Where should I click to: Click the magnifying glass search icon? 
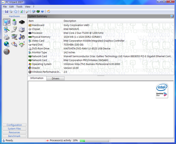pyautogui.click(x=28, y=11)
